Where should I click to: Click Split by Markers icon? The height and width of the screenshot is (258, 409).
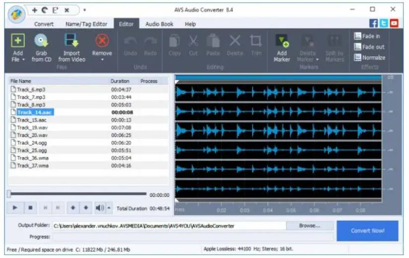pyautogui.click(x=335, y=41)
